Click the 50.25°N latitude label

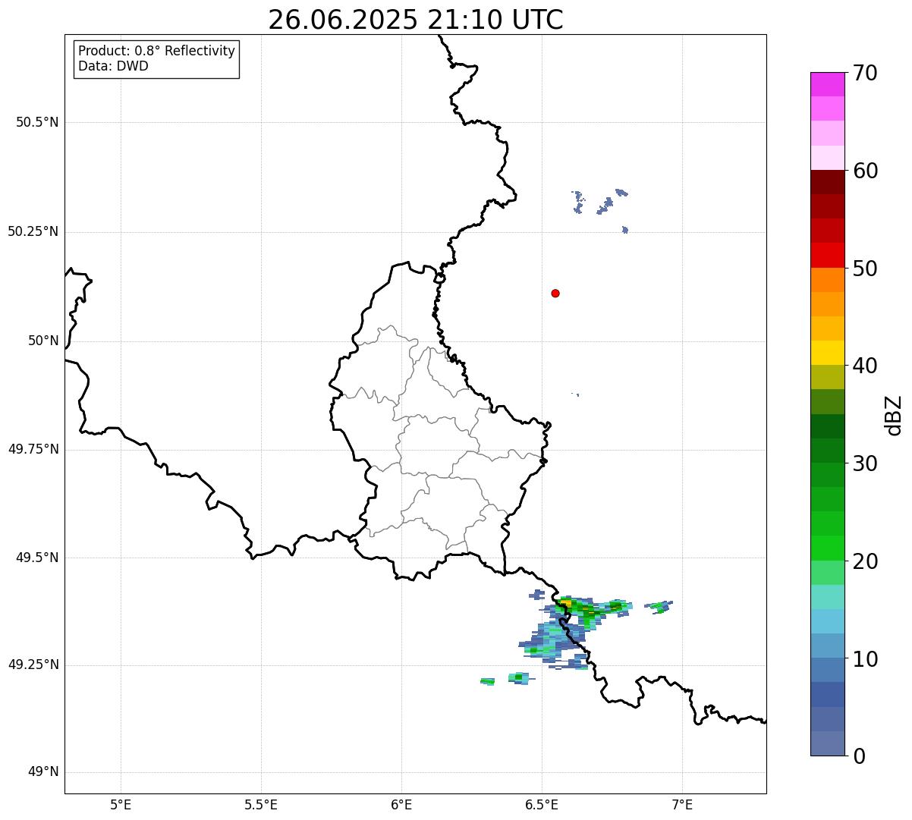(x=33, y=231)
